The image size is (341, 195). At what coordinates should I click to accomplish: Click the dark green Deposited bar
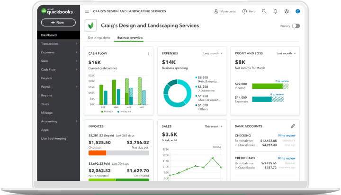[x=132, y=180]
